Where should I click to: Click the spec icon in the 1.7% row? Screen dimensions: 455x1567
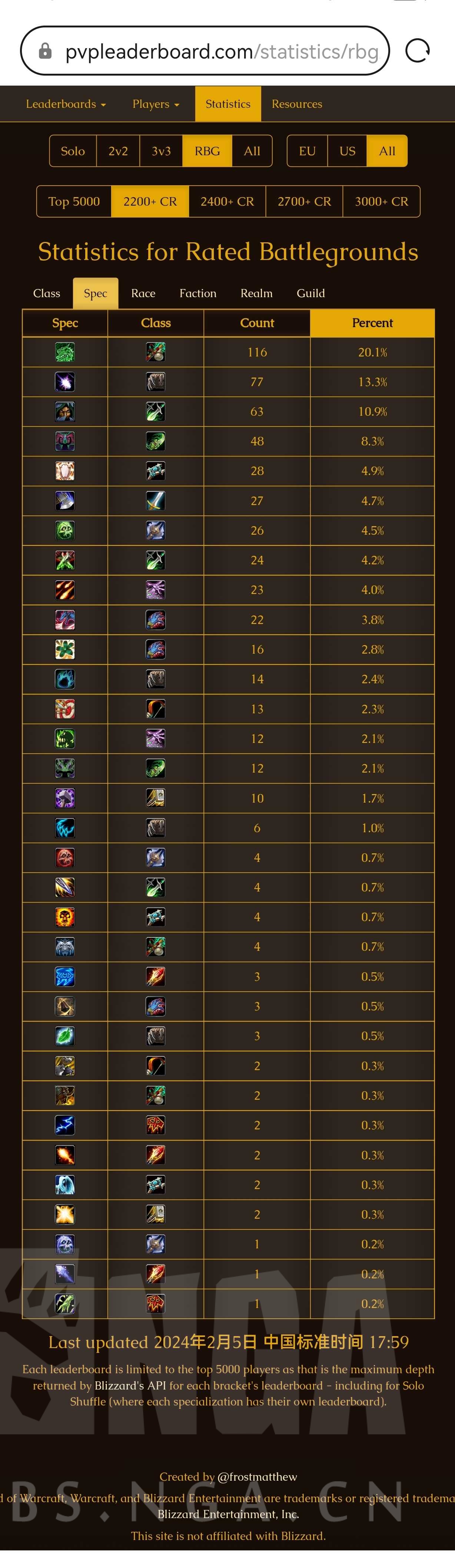[x=65, y=798]
